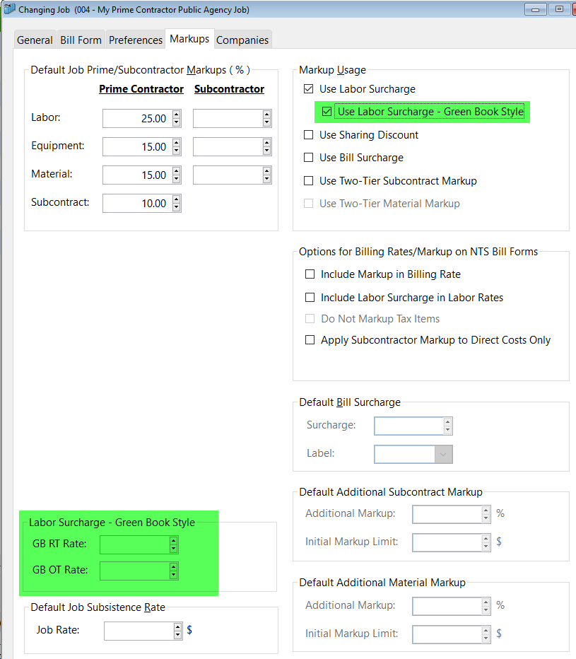Uncheck the Use Labor Surcharge checkbox
Screen dimensions: 576x659
(308, 88)
